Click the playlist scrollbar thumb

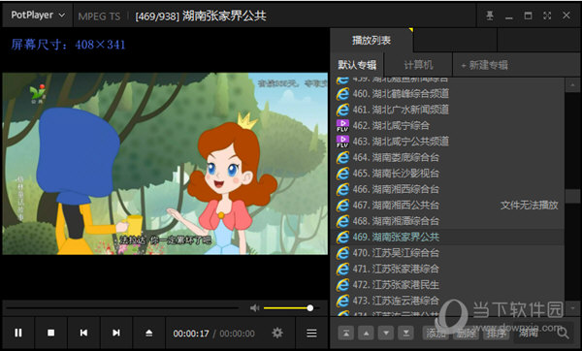tap(572, 196)
